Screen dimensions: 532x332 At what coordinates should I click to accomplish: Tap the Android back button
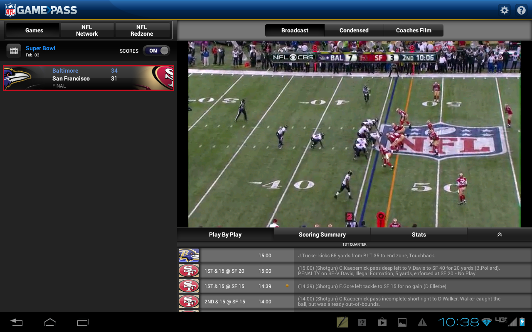(17, 322)
